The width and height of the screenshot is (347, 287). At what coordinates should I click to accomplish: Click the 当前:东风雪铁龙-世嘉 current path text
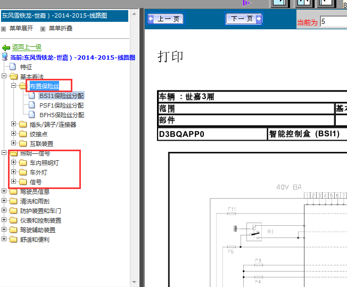coord(72,58)
